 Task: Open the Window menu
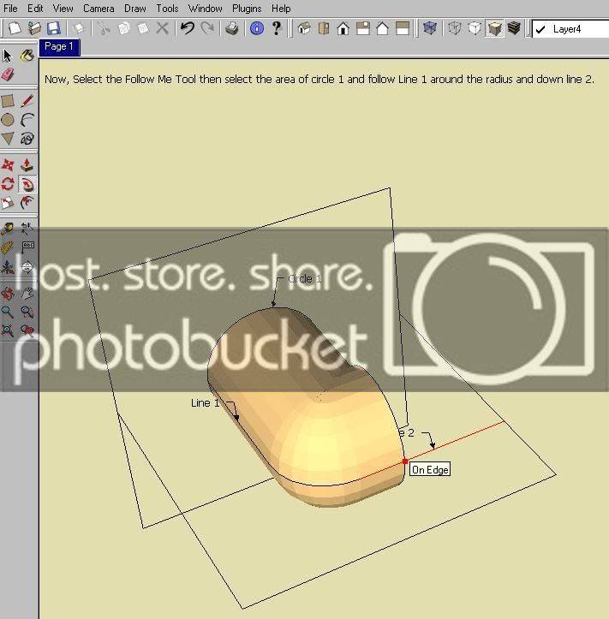click(x=206, y=9)
